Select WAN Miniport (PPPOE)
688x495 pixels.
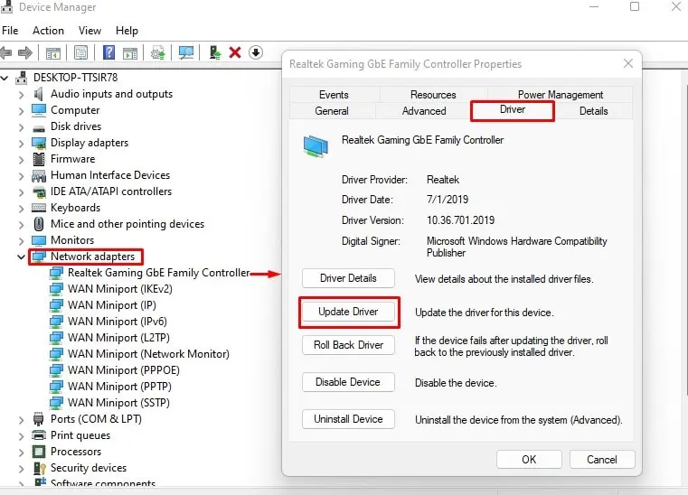[x=115, y=370]
